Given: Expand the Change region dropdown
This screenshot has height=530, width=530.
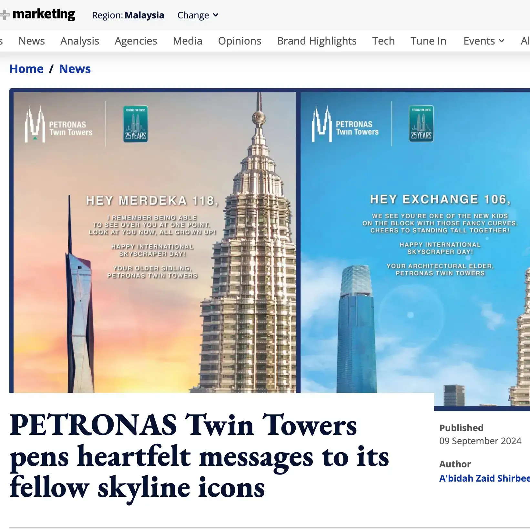Looking at the screenshot, I should pos(198,15).
